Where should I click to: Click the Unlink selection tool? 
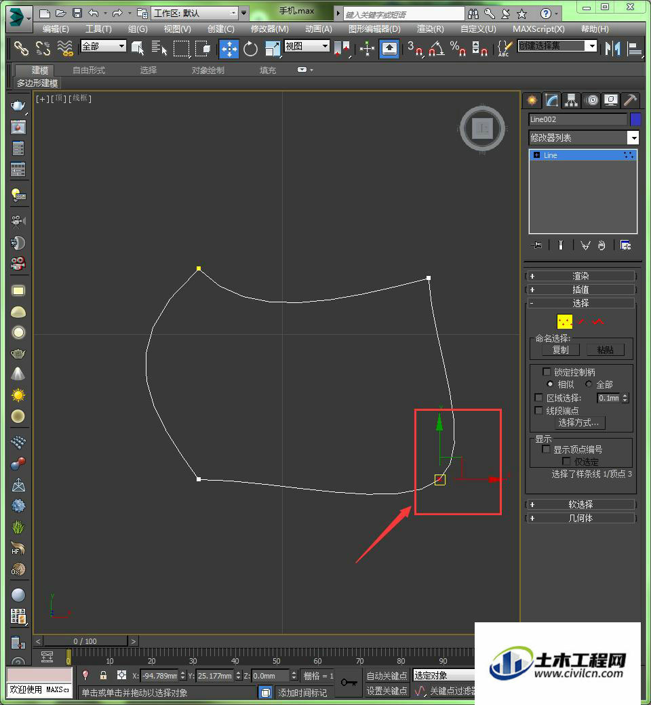pos(43,48)
